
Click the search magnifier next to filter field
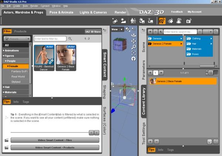click(70, 38)
